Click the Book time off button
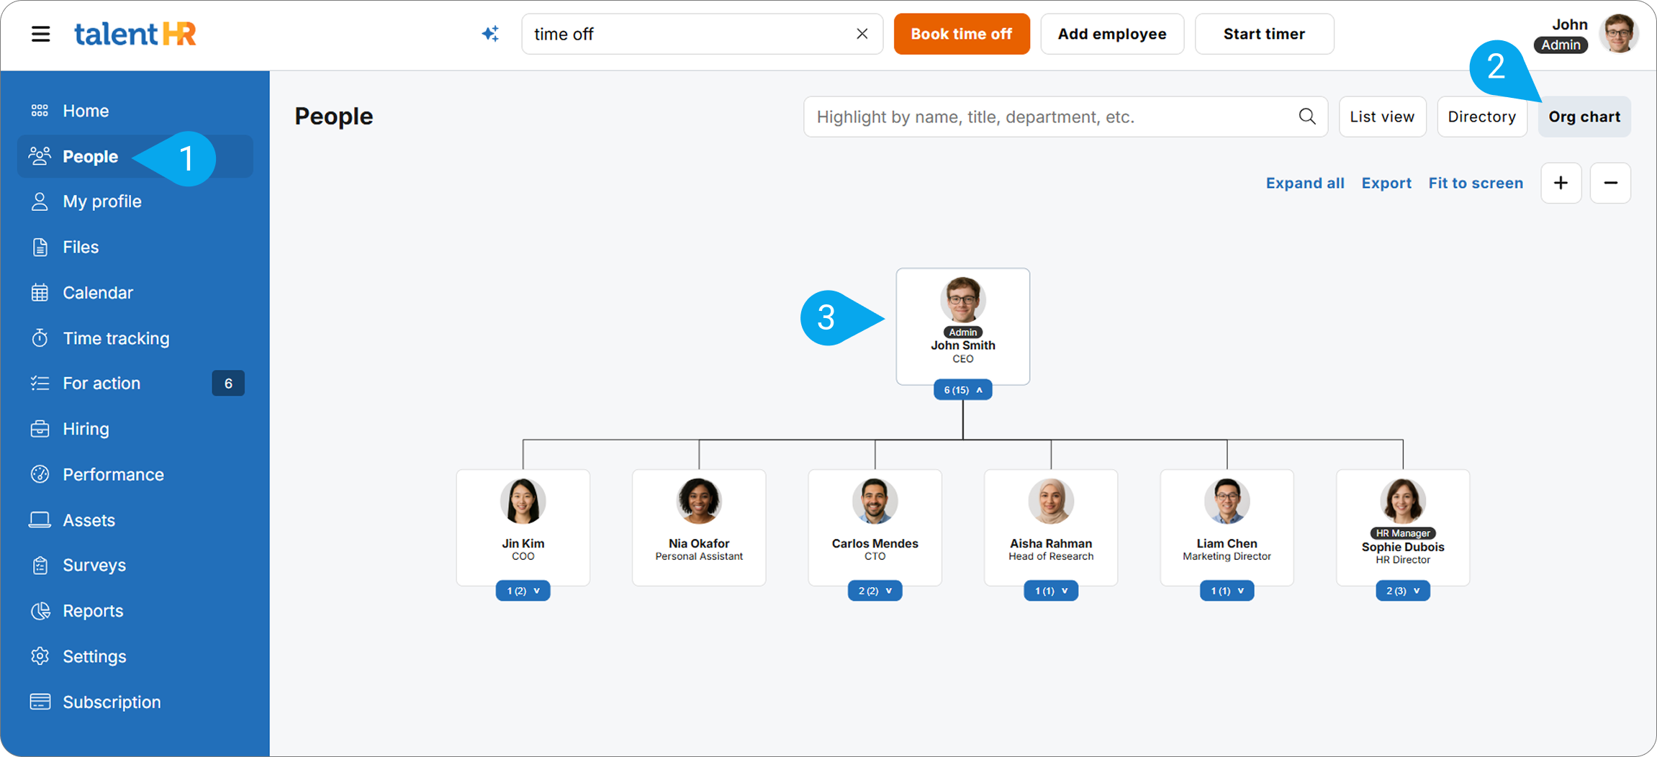1657x757 pixels. [x=962, y=33]
